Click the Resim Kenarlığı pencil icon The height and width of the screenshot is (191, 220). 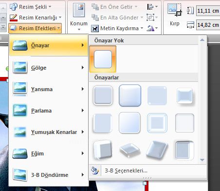point(13,18)
